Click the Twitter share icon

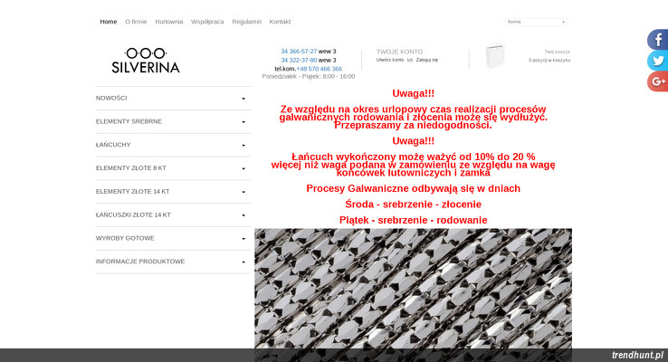tap(657, 61)
